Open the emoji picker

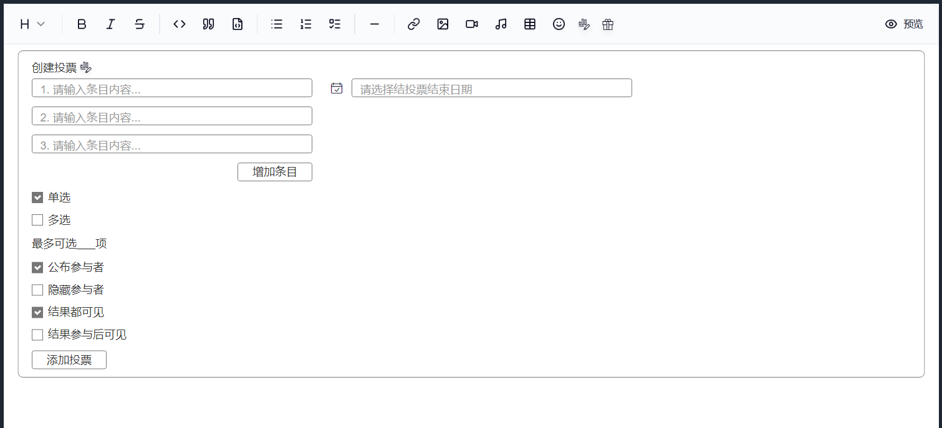(559, 24)
